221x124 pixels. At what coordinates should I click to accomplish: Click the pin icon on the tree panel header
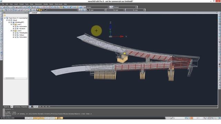pyautogui.click(x=25, y=13)
